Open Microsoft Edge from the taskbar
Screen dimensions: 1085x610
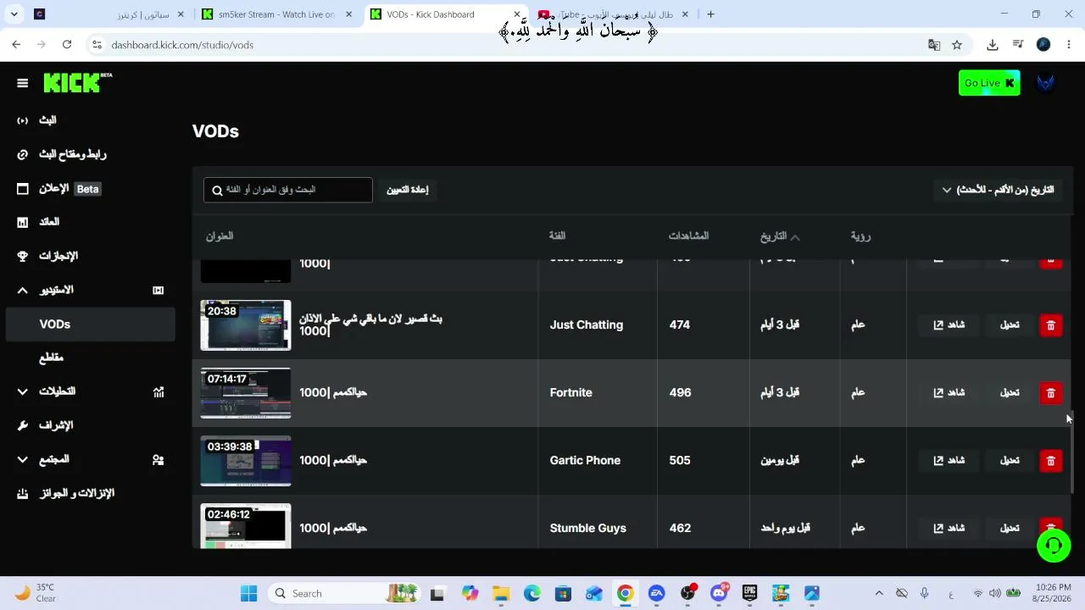[x=531, y=594]
